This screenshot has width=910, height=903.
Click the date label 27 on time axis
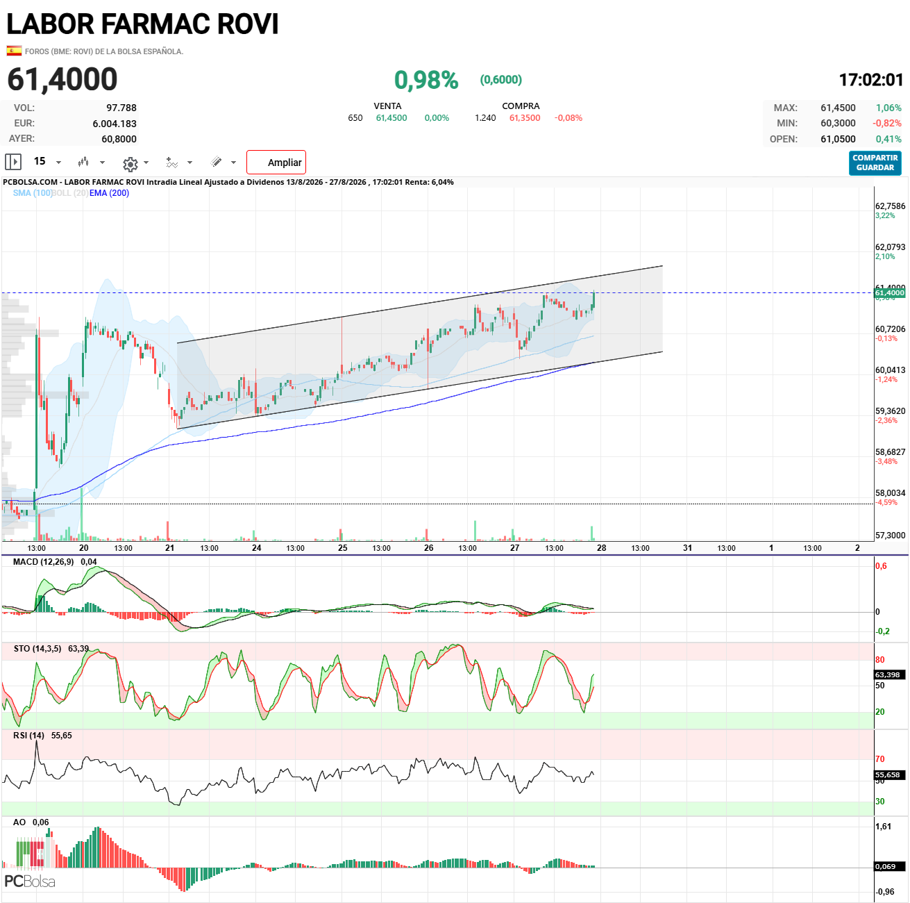pos(515,548)
